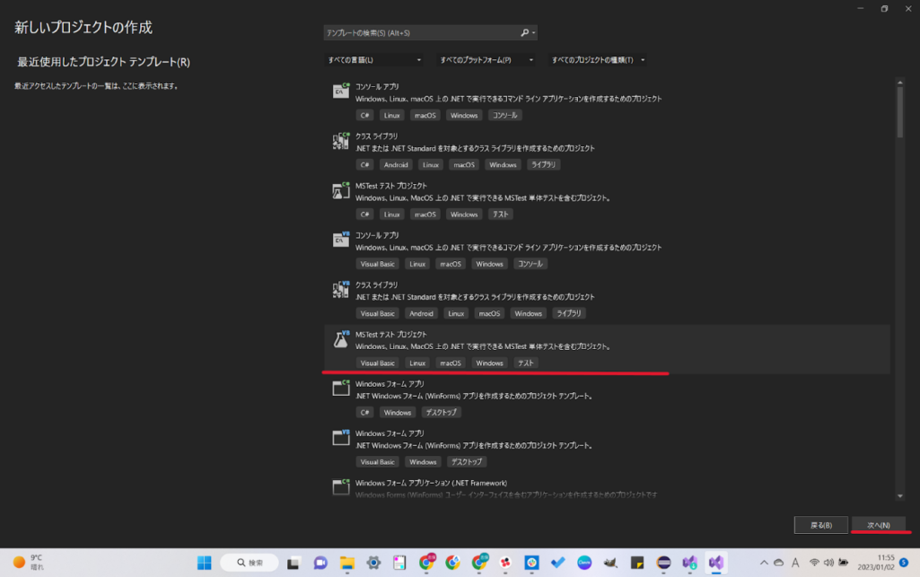This screenshot has height=577, width=920.
Task: Click the C# tag in コンソール アプリ row
Action: [x=365, y=116]
